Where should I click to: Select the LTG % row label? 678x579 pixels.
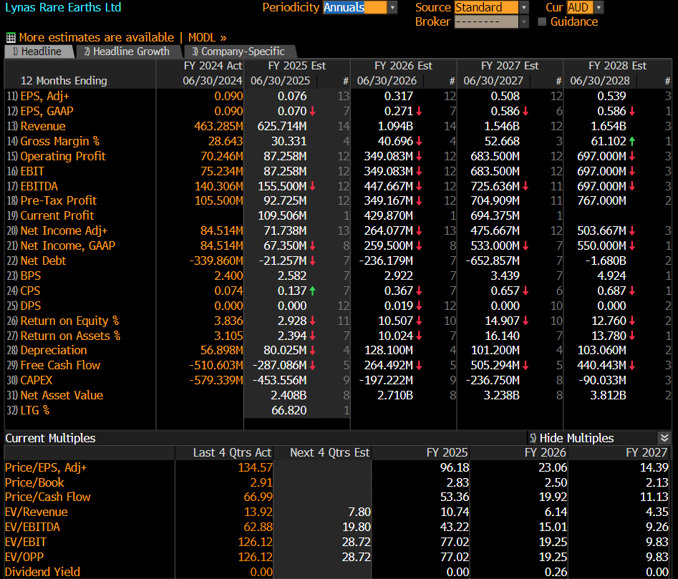[34, 411]
